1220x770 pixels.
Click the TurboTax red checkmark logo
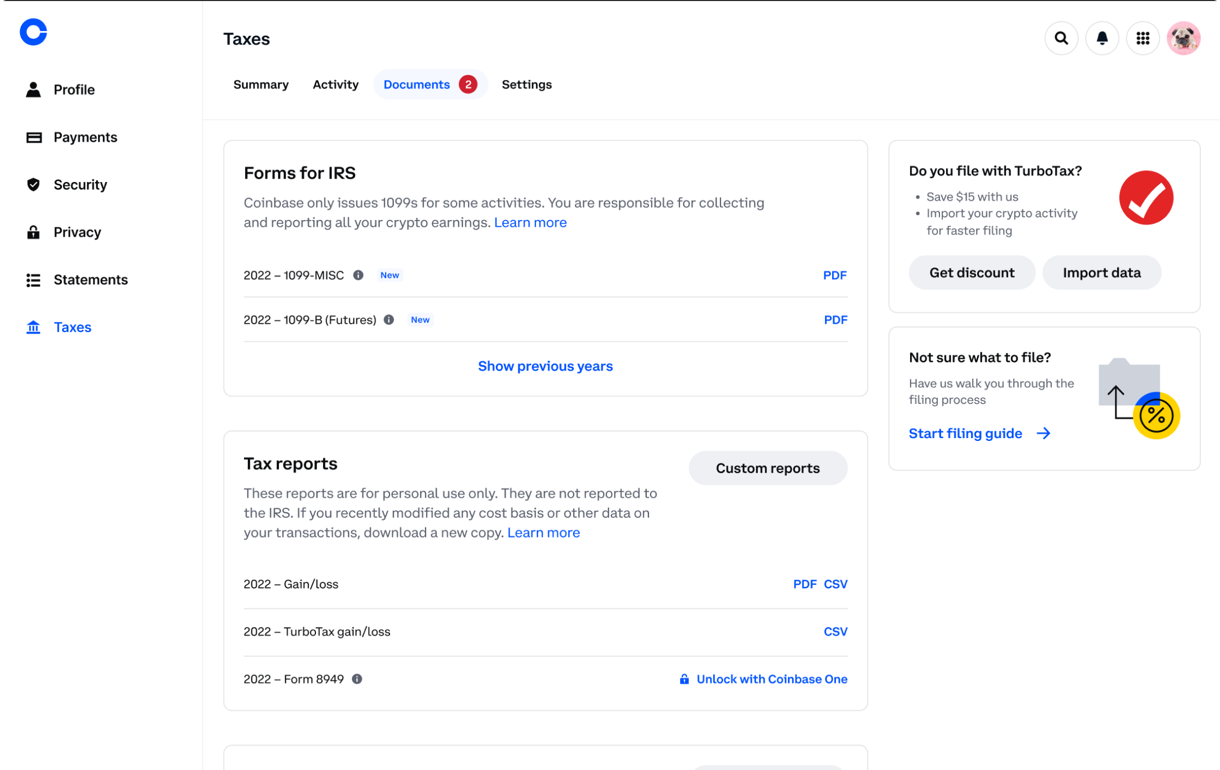[1146, 197]
